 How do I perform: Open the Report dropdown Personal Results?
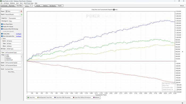click(x=13, y=15)
